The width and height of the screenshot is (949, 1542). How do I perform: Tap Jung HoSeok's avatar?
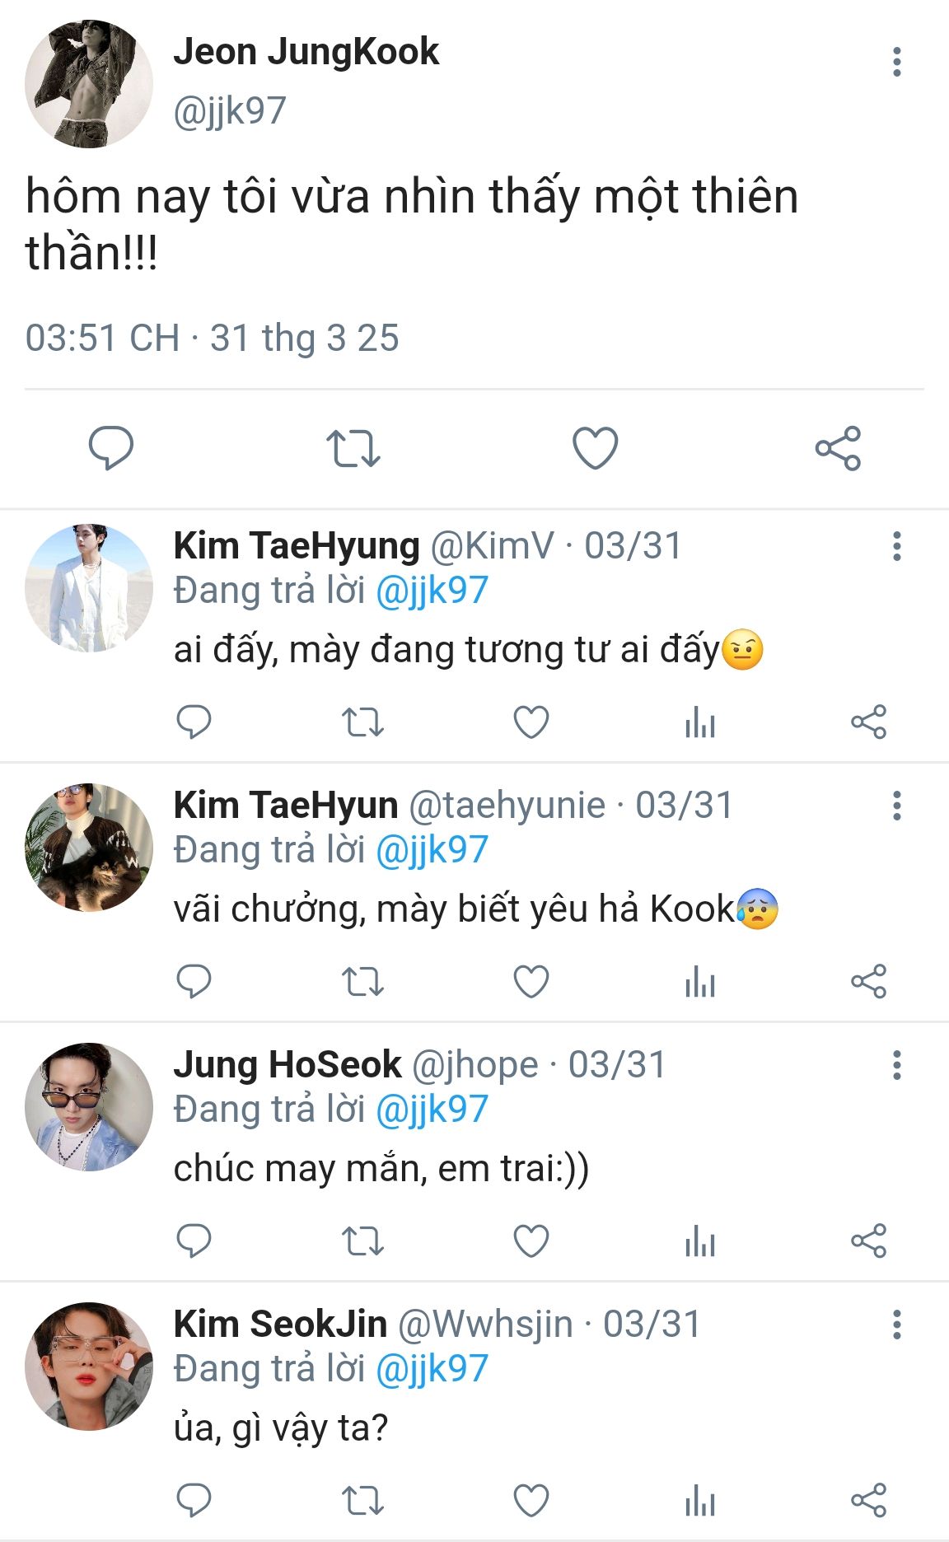point(89,1106)
